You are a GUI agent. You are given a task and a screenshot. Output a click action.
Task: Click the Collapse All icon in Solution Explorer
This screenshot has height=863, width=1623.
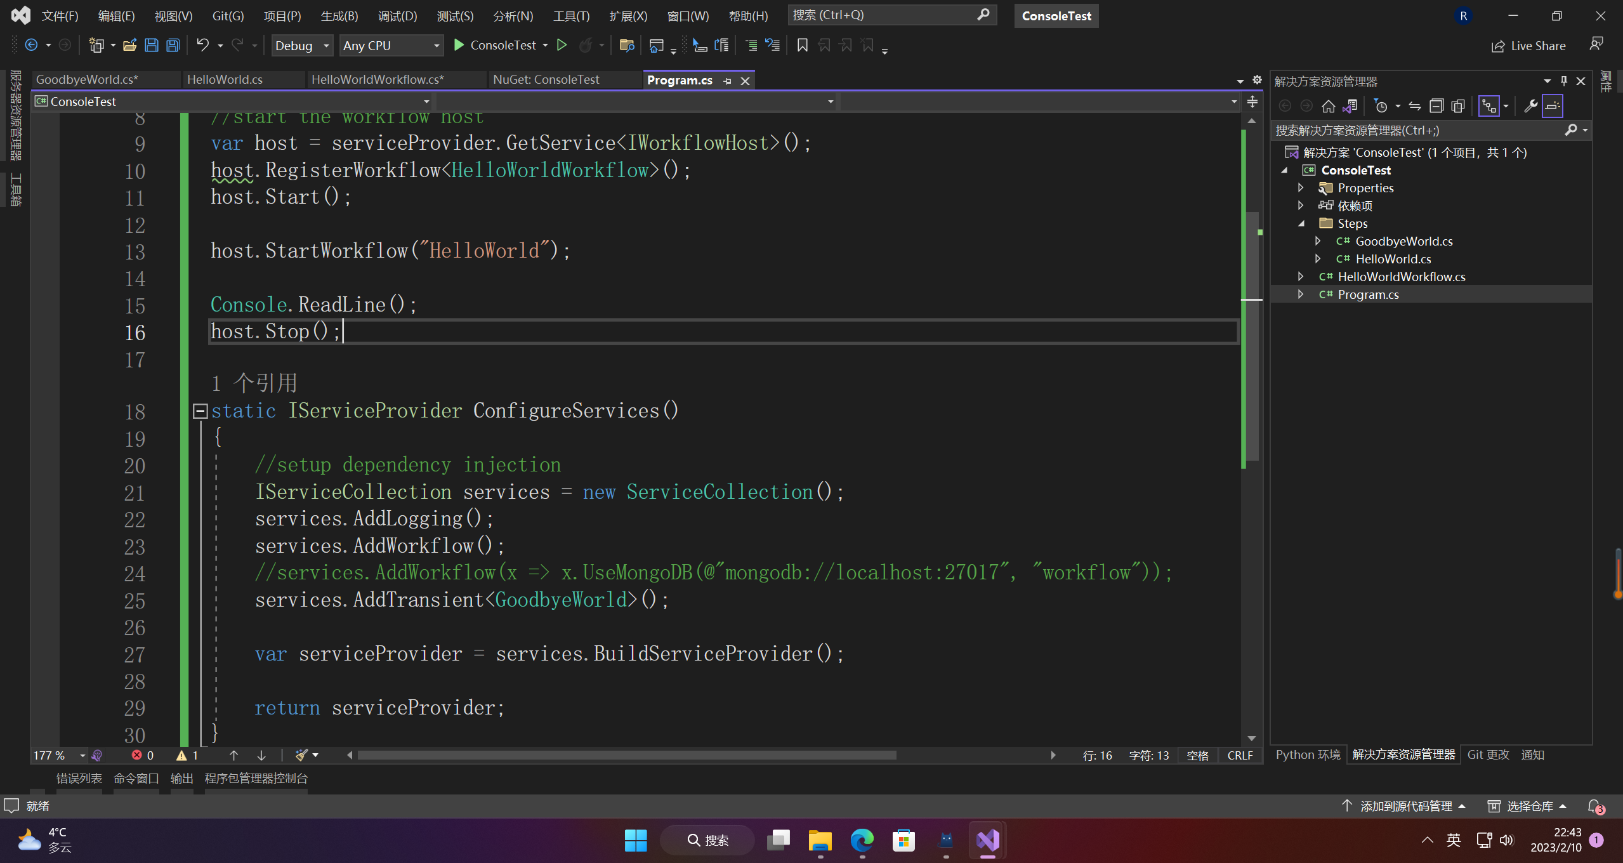1436,106
